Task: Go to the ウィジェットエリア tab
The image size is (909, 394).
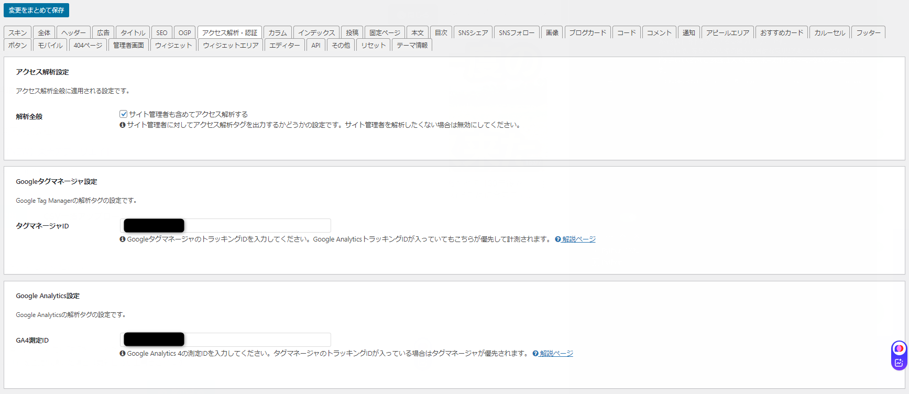Action: pos(231,45)
